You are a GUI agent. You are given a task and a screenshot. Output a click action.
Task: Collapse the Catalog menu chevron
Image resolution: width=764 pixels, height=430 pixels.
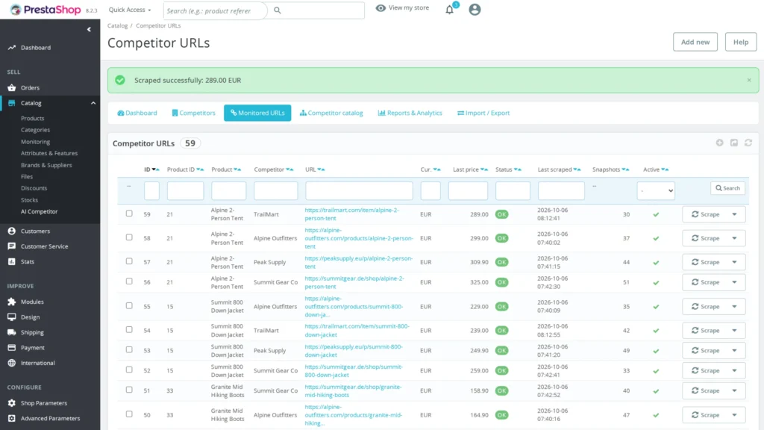(93, 103)
